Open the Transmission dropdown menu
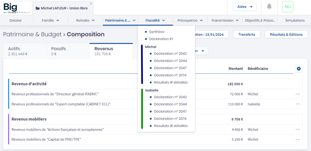Screen dimensions: 311x151 coord(225,20)
